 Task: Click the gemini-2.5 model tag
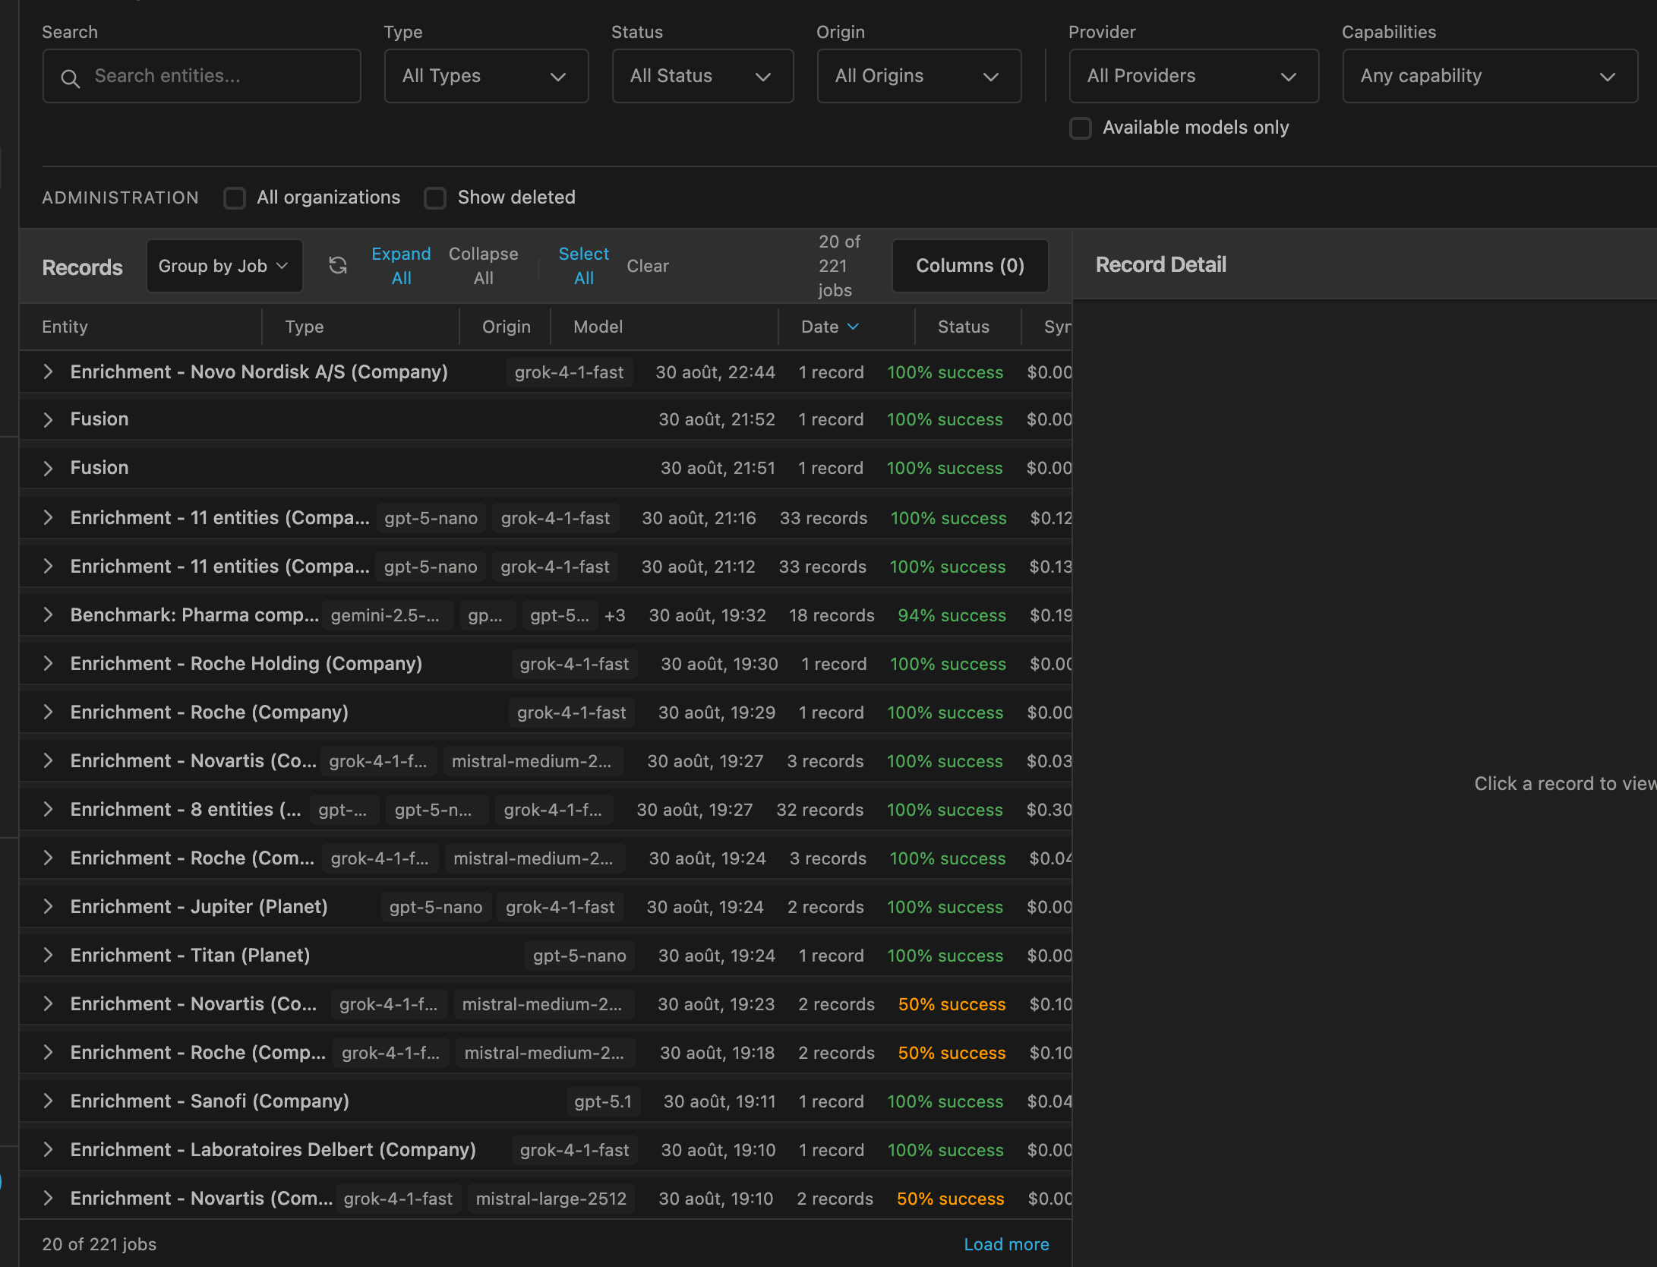coord(387,615)
